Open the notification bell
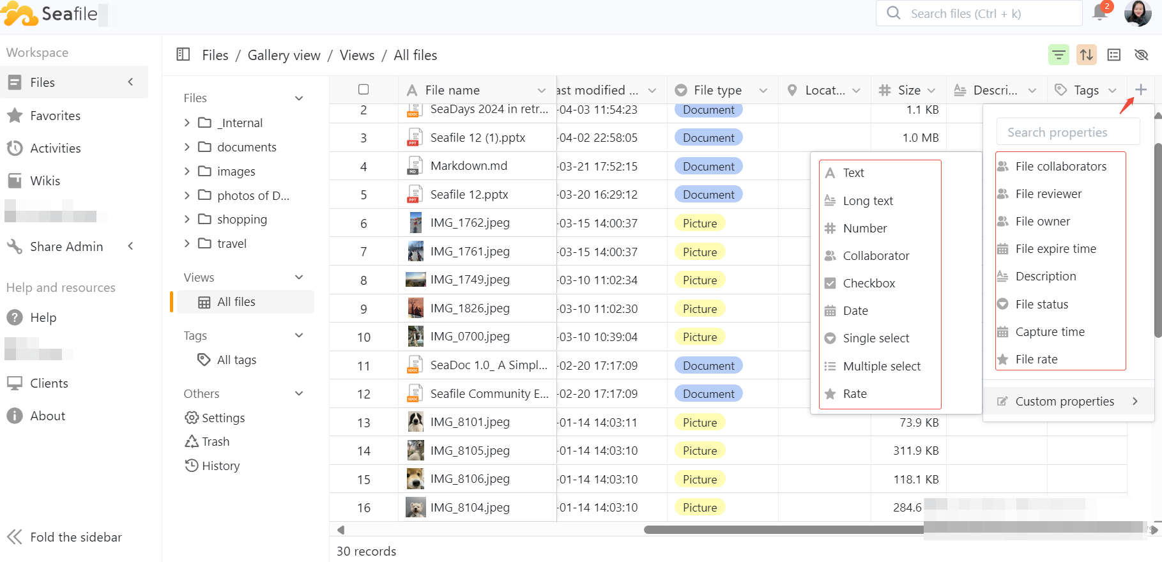 pos(1100,13)
